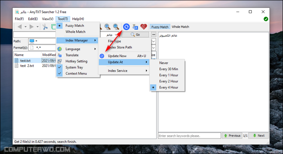Image resolution: width=283 pixels, height=154 pixels.
Task: Open the search keyword history dropdown
Action: coord(116,35)
